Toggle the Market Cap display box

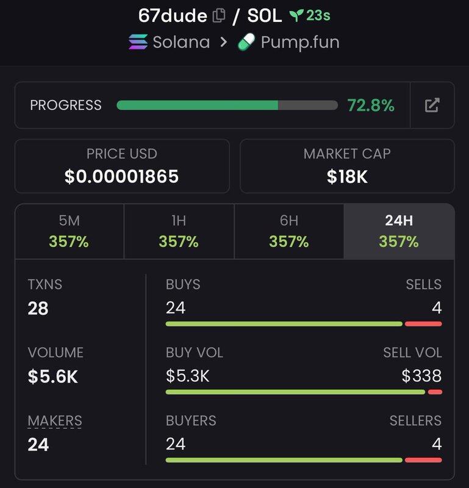tap(347, 166)
